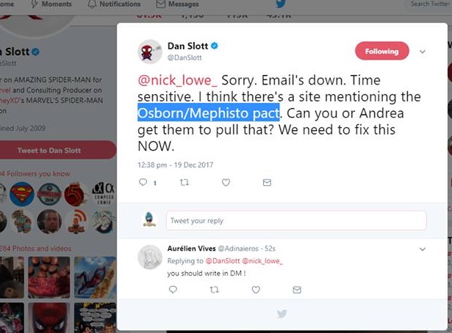Share Aurélien Vives' reply via the envelope icon
Viewport: 452px width, 333px height.
297,290
